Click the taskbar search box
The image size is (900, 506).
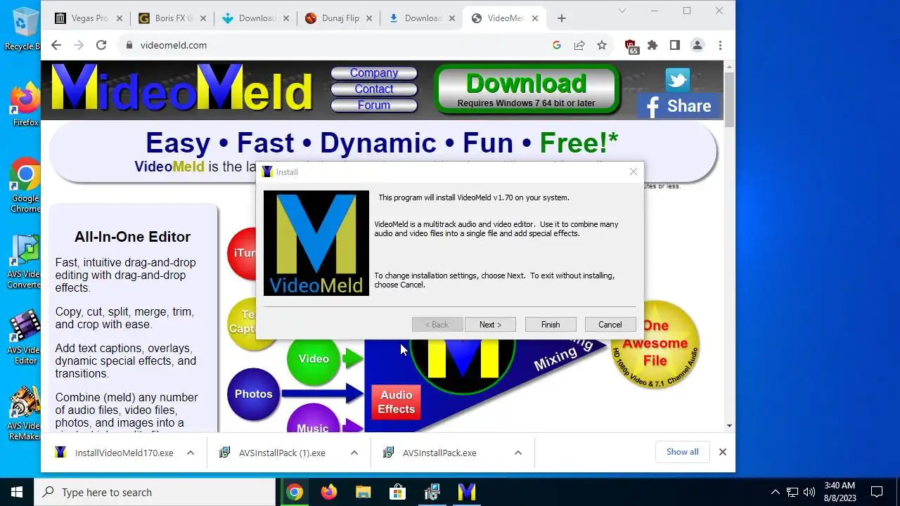(155, 492)
